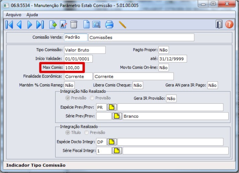
Task: Click Espécie Prev/Prov description field
Action: coord(170,107)
